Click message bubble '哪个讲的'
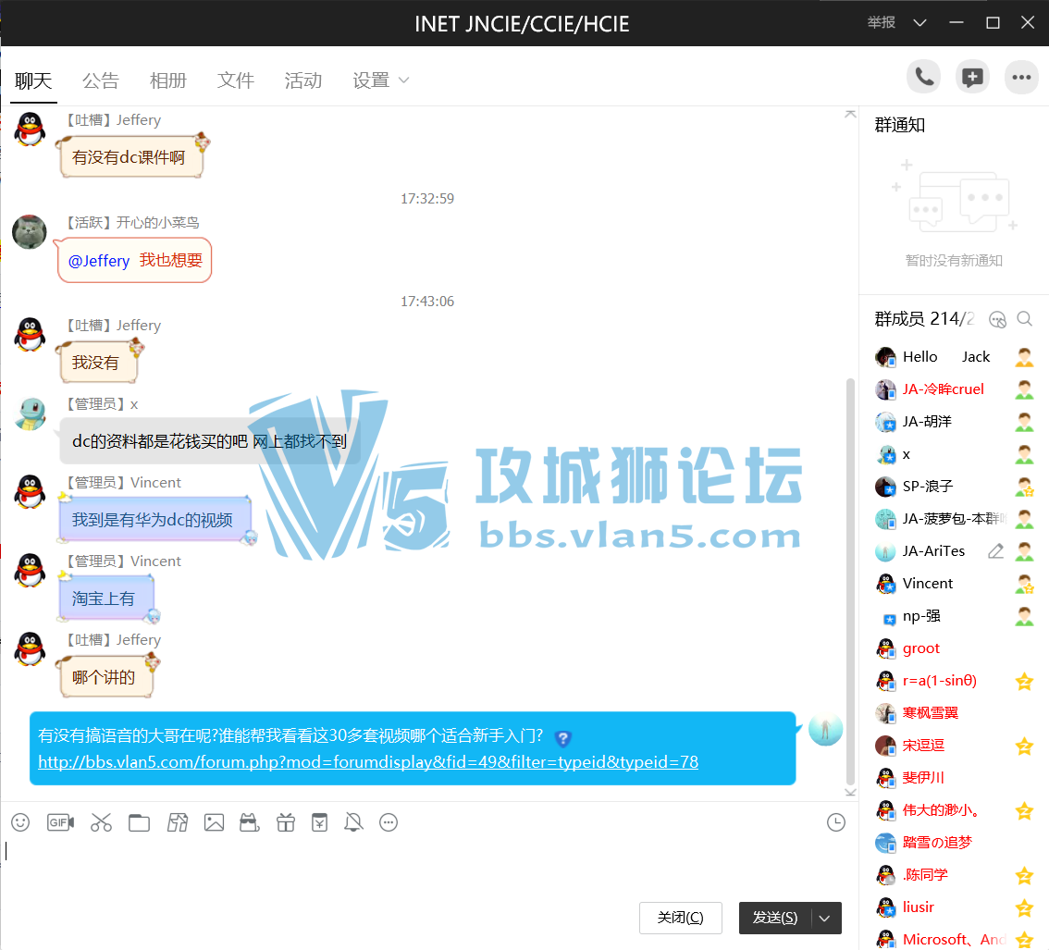This screenshot has width=1049, height=950. click(x=107, y=677)
